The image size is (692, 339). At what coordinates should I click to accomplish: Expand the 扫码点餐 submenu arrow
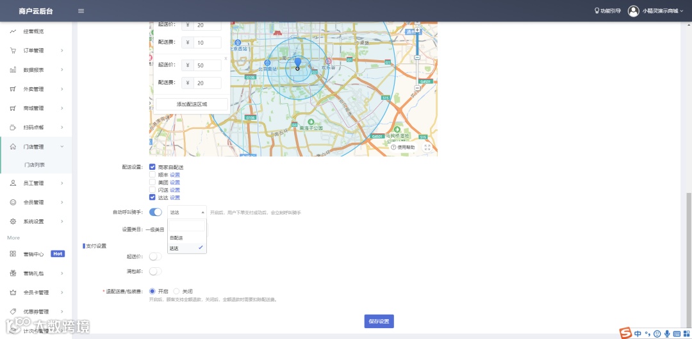coord(62,127)
